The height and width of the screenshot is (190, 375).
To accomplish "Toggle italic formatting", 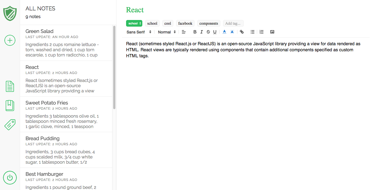I will click(x=201, y=32).
